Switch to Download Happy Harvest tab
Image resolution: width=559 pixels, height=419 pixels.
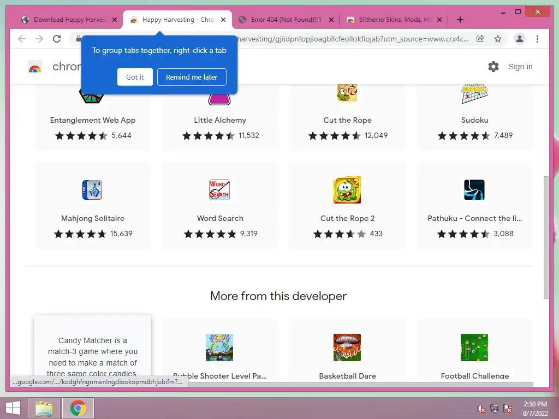click(69, 20)
